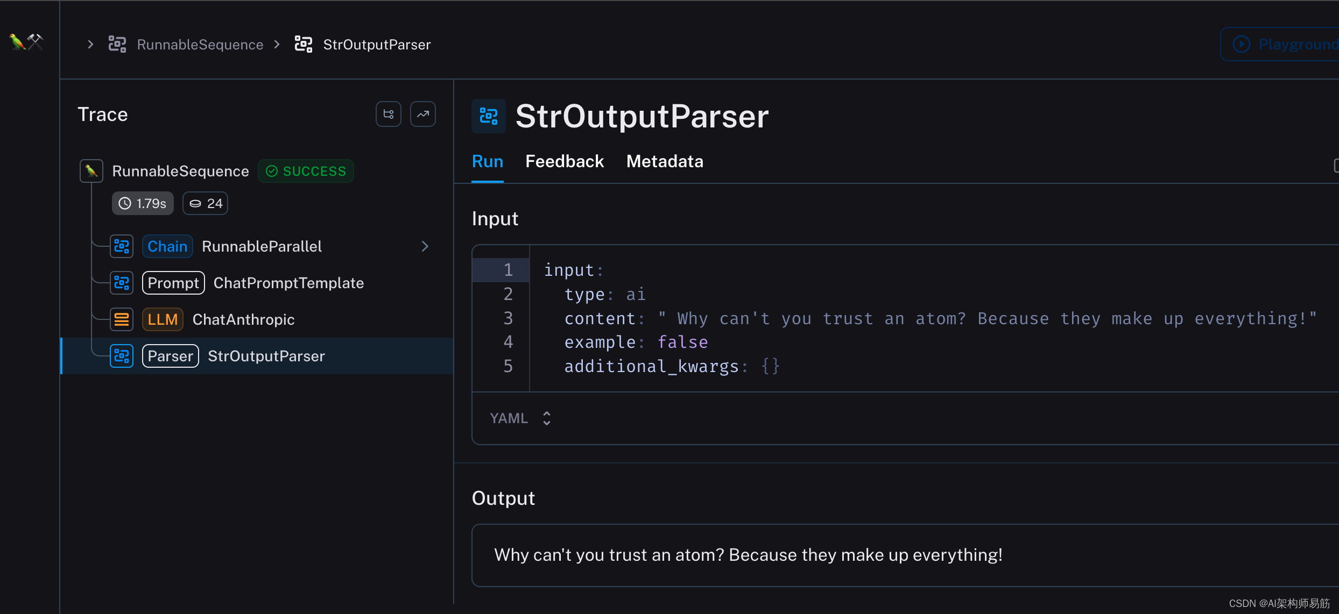Viewport: 1339px width, 614px height.
Task: Click the trend chart icon beside Trace
Action: click(x=423, y=114)
